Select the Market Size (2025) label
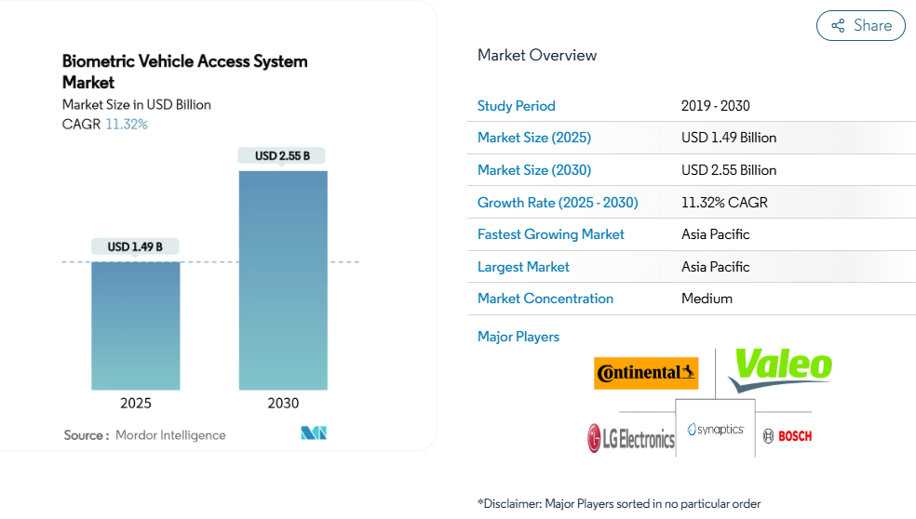 coord(533,138)
